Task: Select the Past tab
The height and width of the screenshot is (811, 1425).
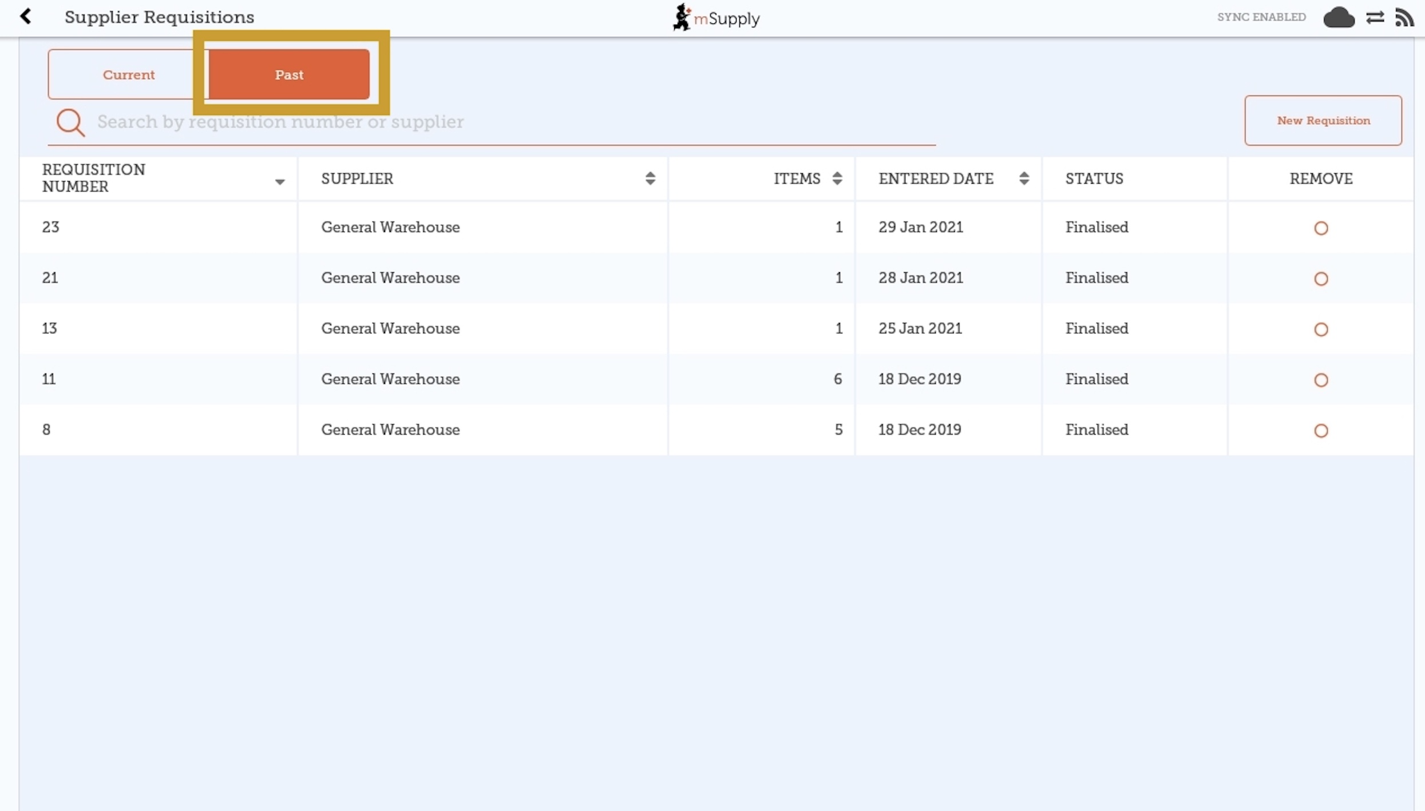Action: tap(289, 74)
